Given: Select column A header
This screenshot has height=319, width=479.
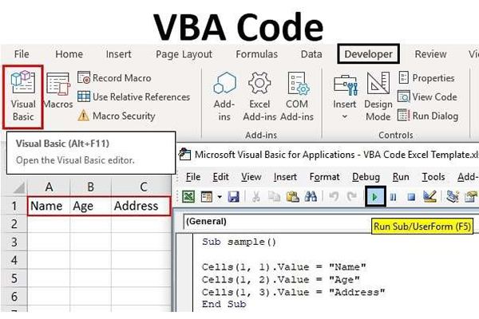Looking at the screenshot, I should 49,187.
